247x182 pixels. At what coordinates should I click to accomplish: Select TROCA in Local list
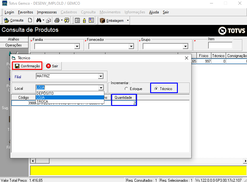[70, 102]
